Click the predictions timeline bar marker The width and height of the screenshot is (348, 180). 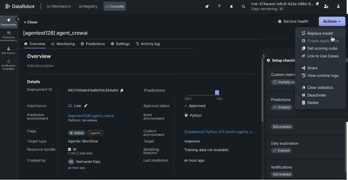[x=217, y=93]
